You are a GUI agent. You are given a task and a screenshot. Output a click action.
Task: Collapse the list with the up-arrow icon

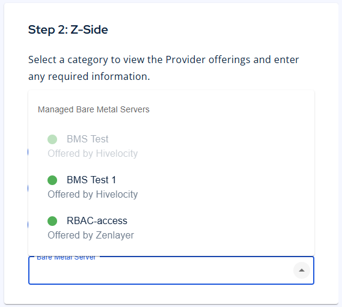[x=302, y=270]
